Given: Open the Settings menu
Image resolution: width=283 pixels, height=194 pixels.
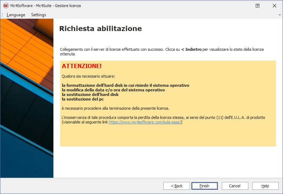Looking at the screenshot, I should (x=39, y=15).
